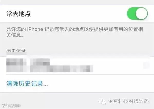Tap the blurred location title in history row
Screen dimensions: 154x109
pyautogui.click(x=40, y=62)
